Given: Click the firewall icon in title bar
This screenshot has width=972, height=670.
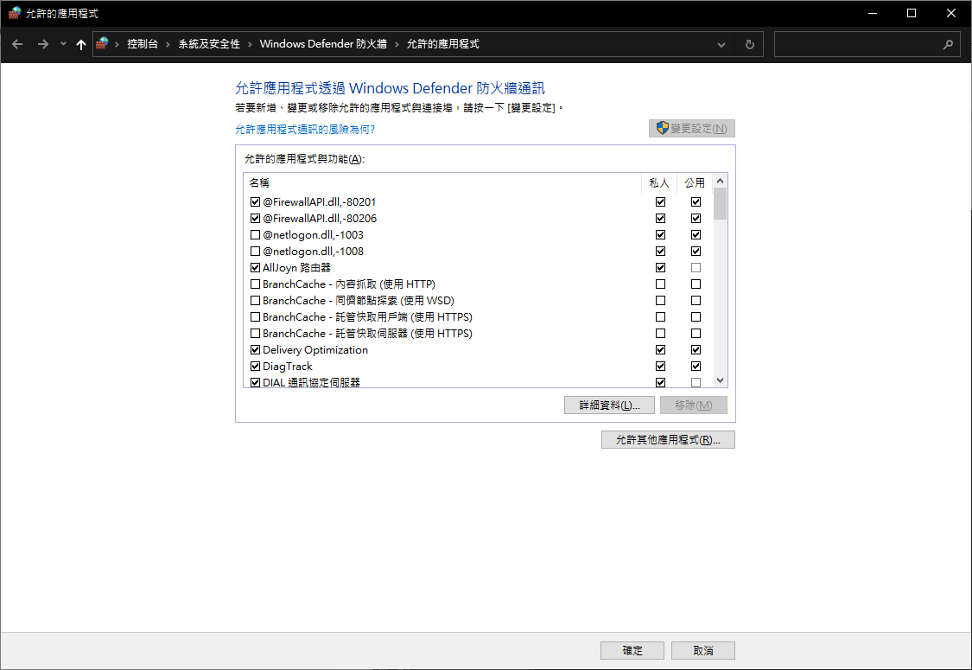Looking at the screenshot, I should tap(15, 13).
